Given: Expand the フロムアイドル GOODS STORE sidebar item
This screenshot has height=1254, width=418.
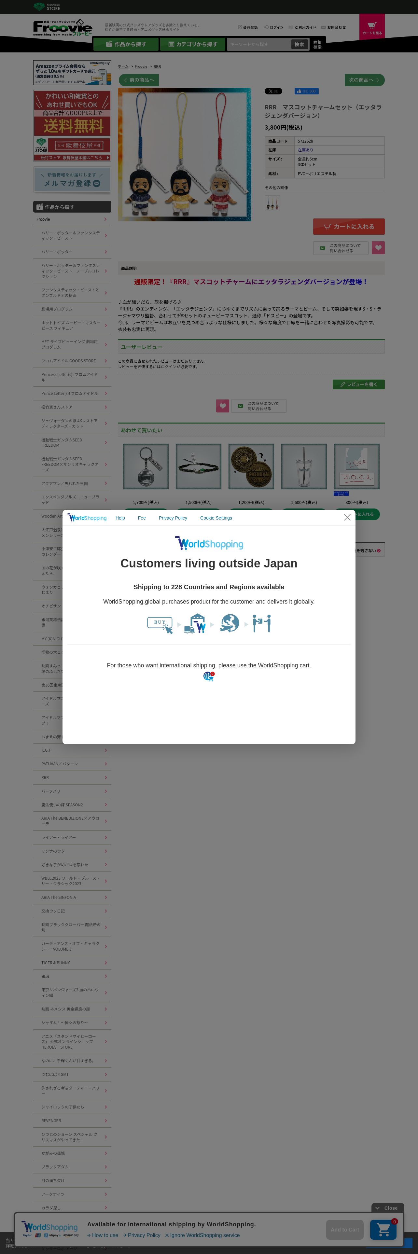Looking at the screenshot, I should [x=72, y=361].
